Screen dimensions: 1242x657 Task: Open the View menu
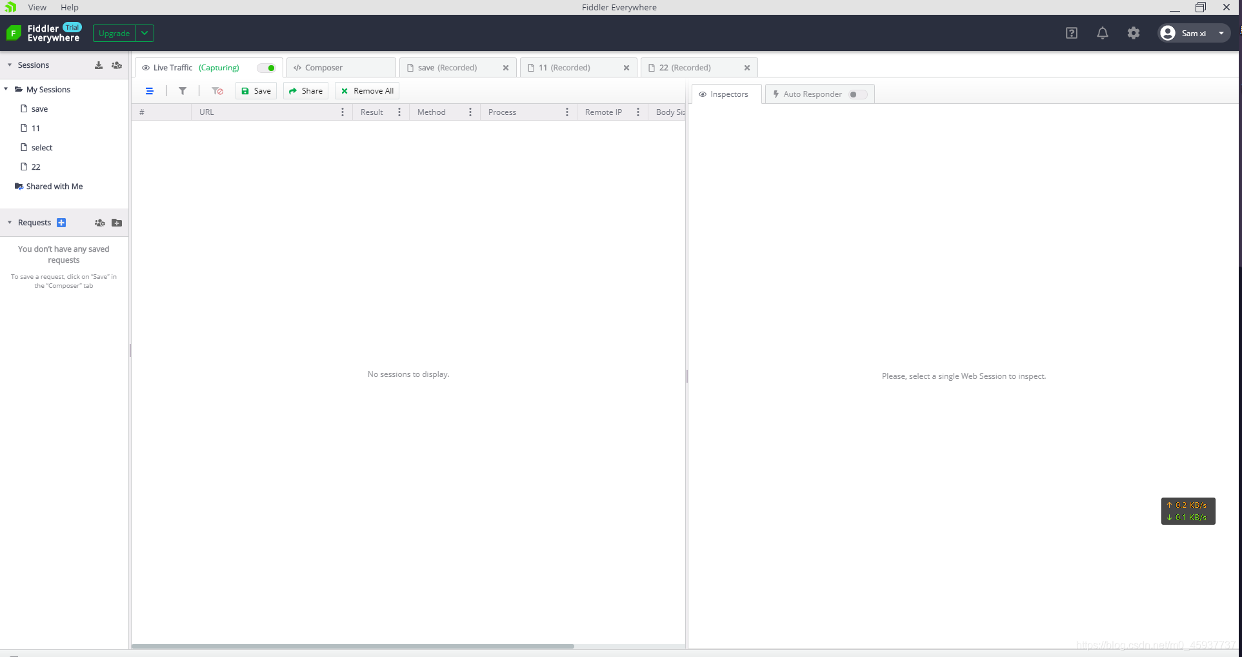pos(37,7)
